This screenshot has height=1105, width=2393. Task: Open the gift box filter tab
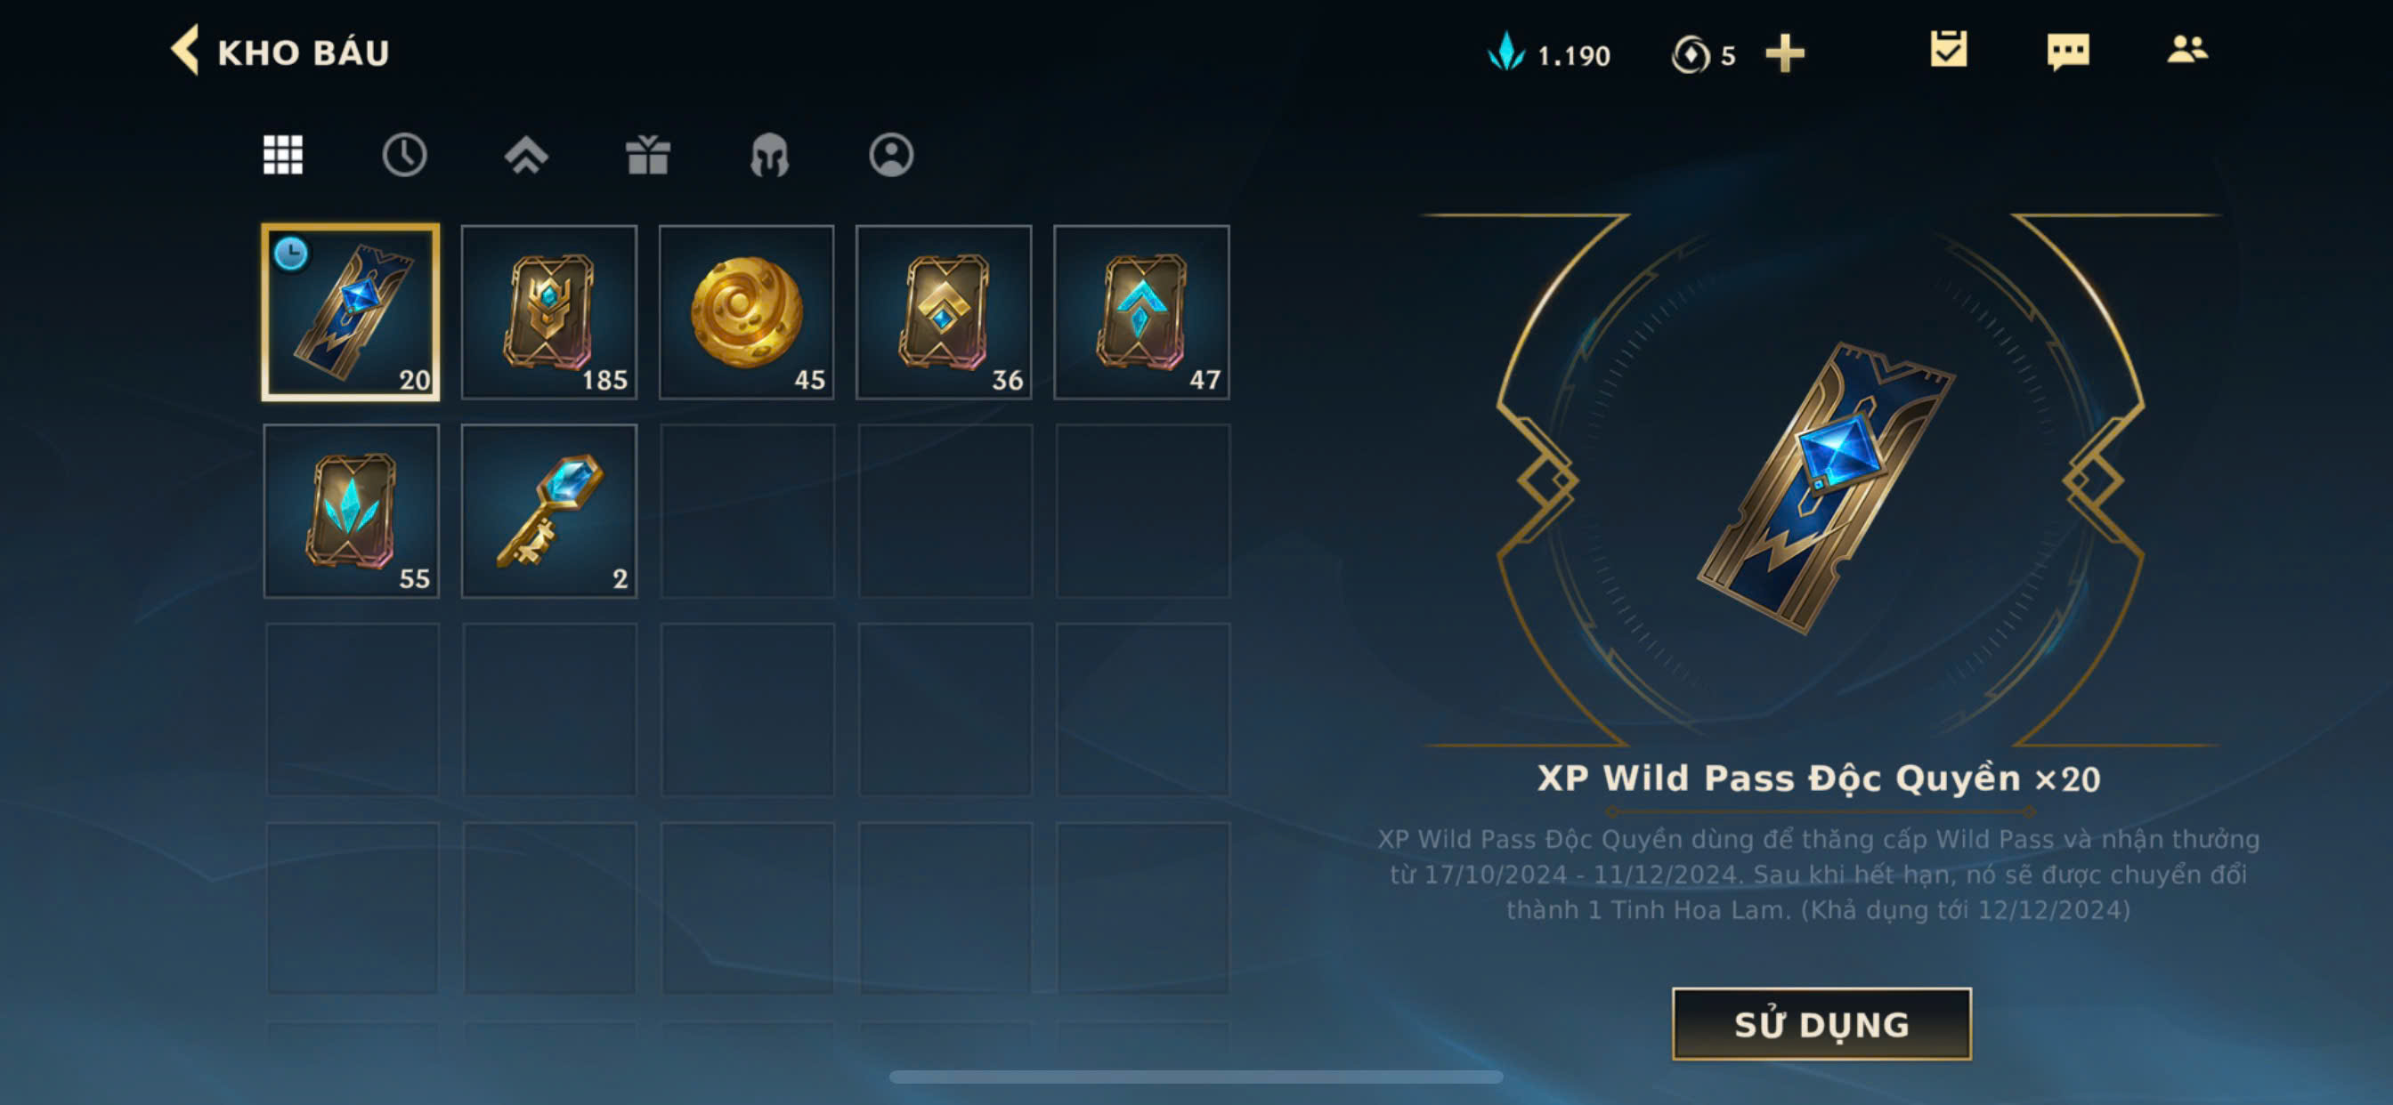[x=647, y=155]
